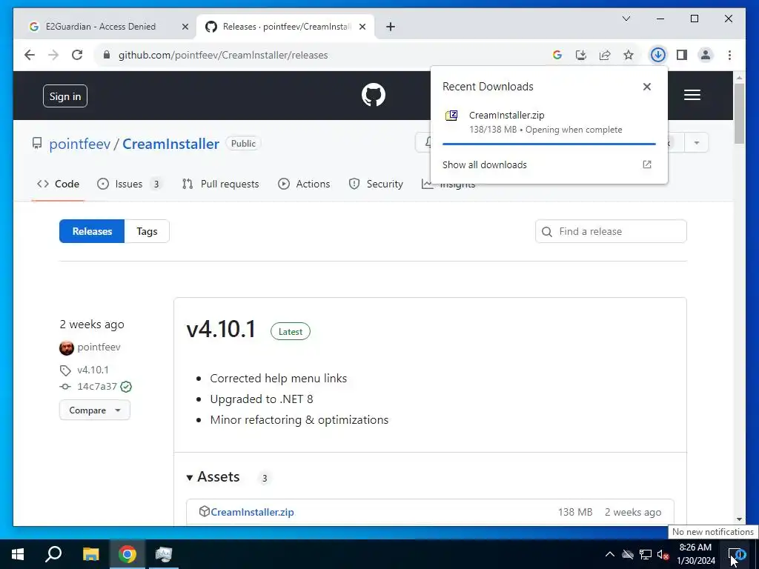The height and width of the screenshot is (569, 759).
Task: Open commit 14c7a37 link
Action: coord(97,386)
